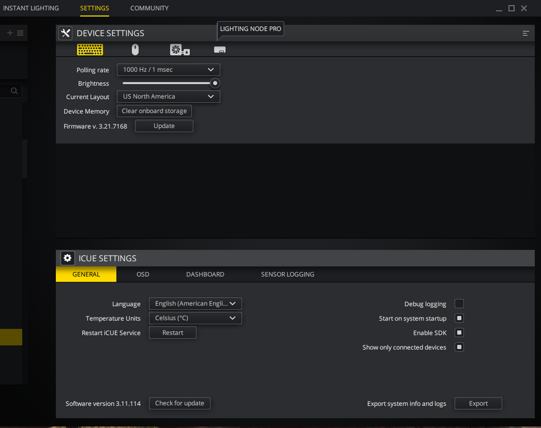Select the keyboard device icon
This screenshot has height=428, width=541.
pyautogui.click(x=90, y=50)
